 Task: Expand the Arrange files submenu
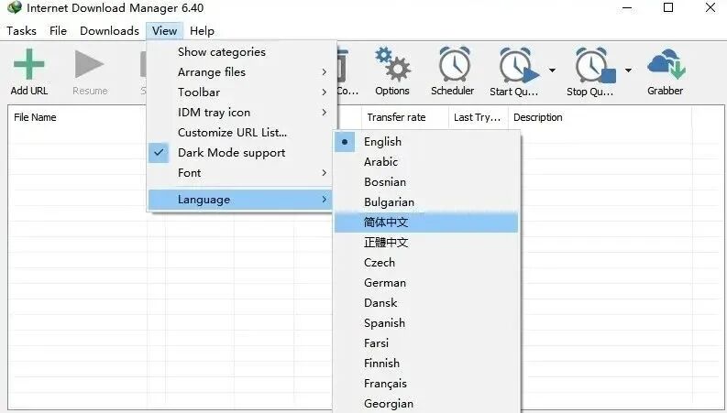[x=241, y=72]
